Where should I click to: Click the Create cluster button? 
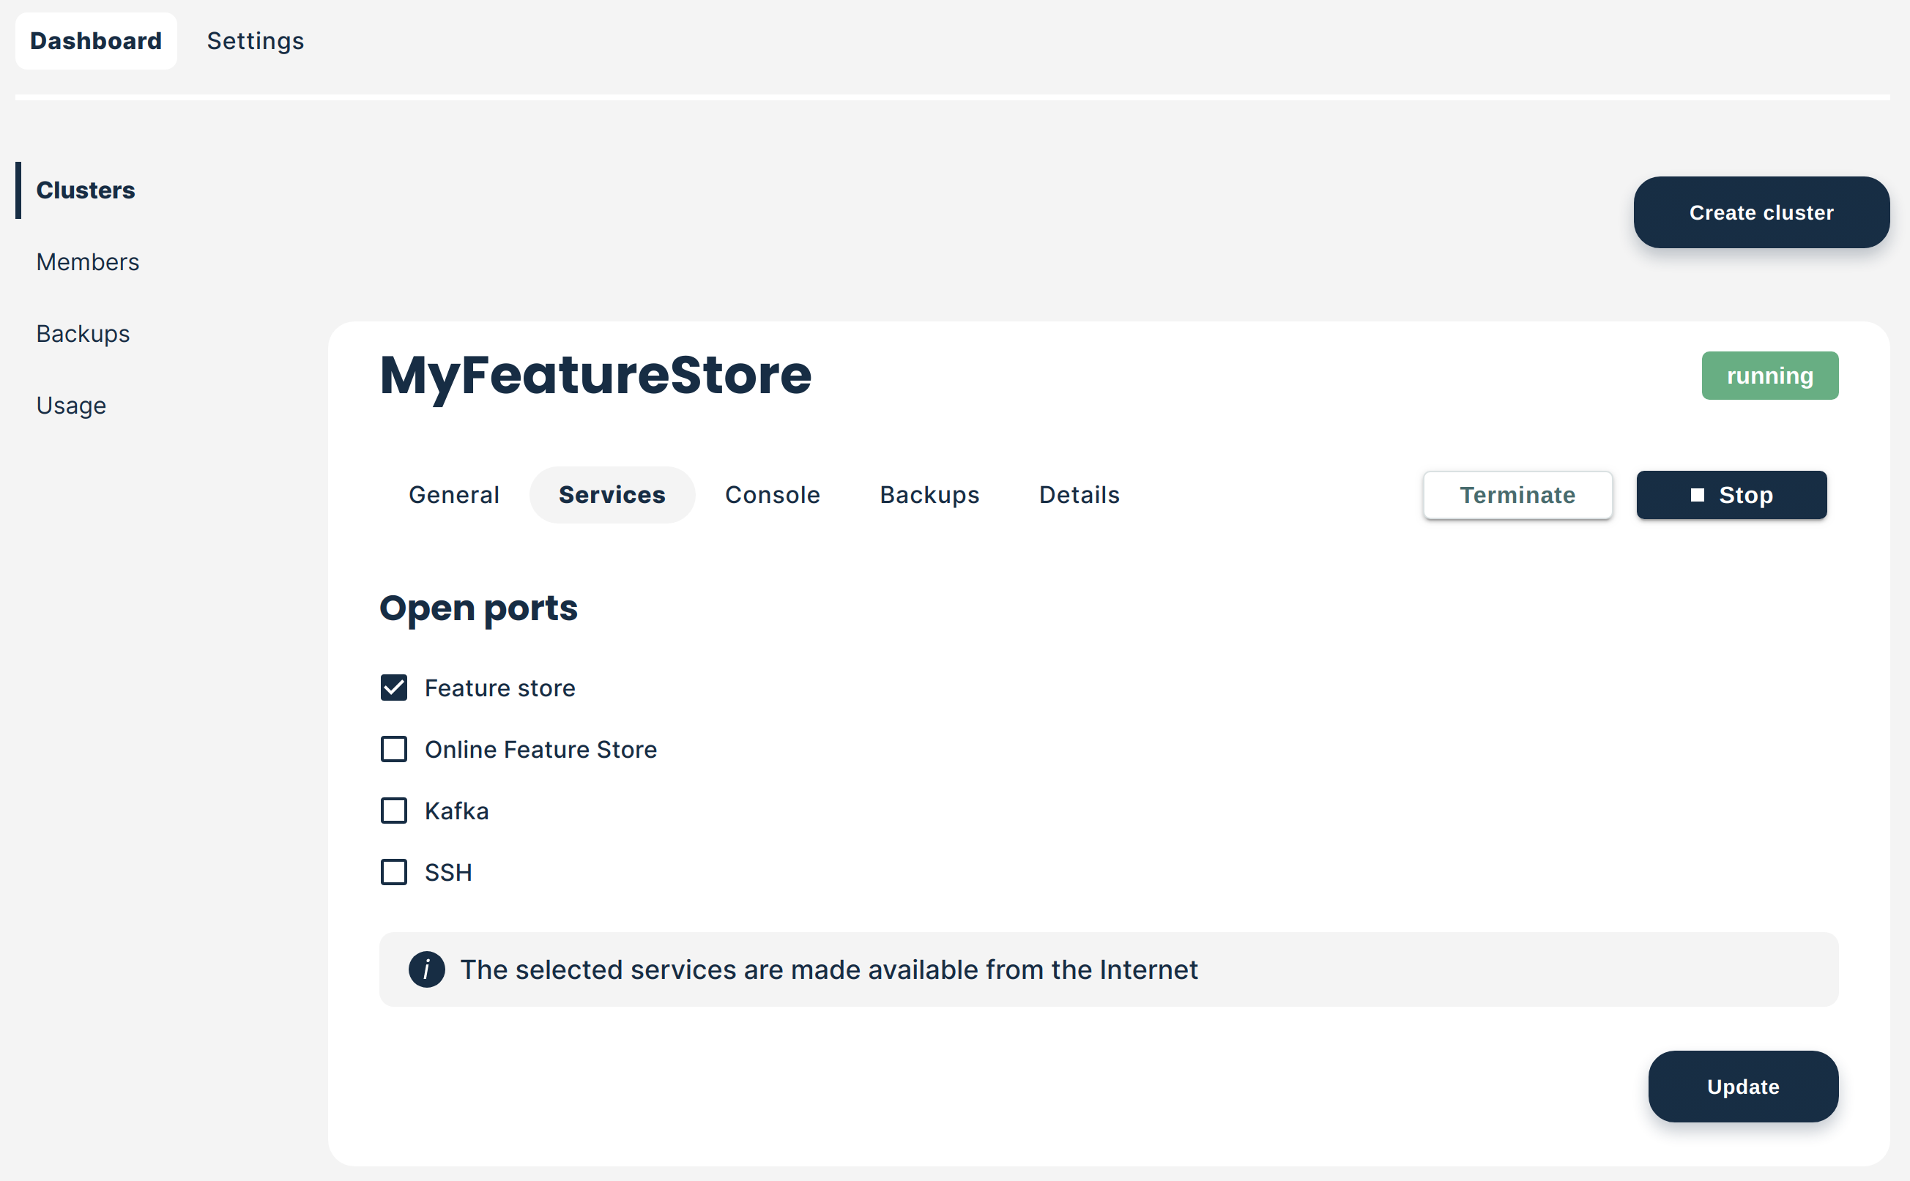coord(1761,212)
